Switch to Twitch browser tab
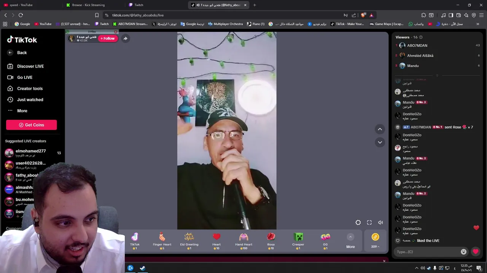 [x=155, y=5]
